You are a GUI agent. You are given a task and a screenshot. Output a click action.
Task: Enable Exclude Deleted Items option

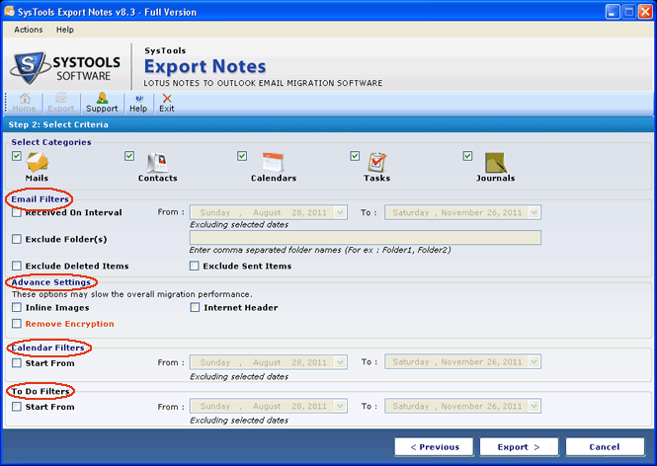click(17, 266)
